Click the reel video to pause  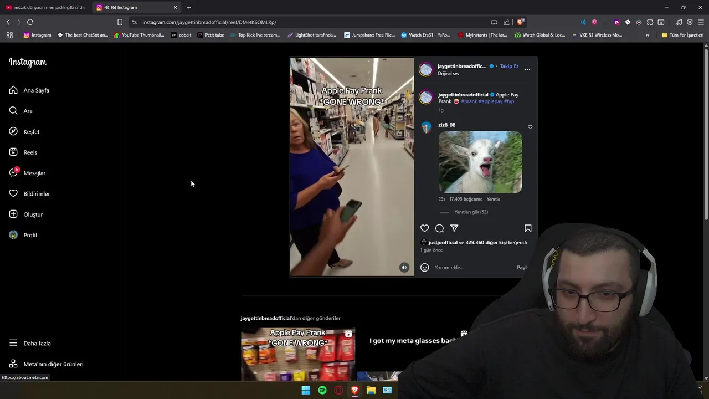[352, 167]
